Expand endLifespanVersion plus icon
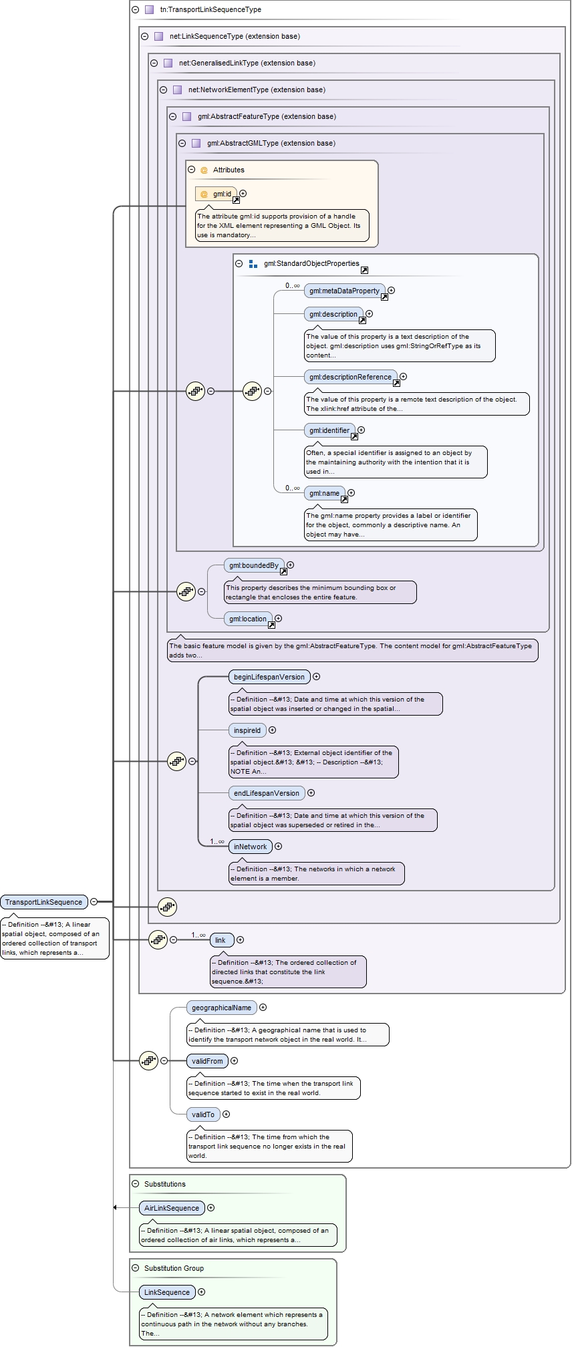The image size is (572, 1347). pos(311,793)
